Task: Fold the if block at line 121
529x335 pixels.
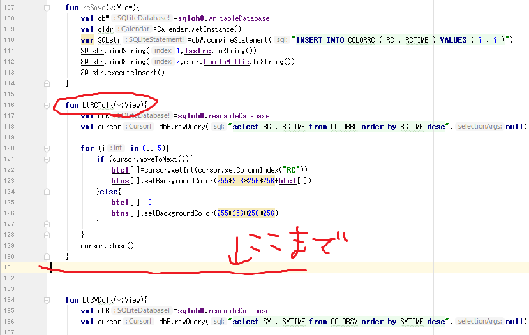Action: click(x=47, y=159)
